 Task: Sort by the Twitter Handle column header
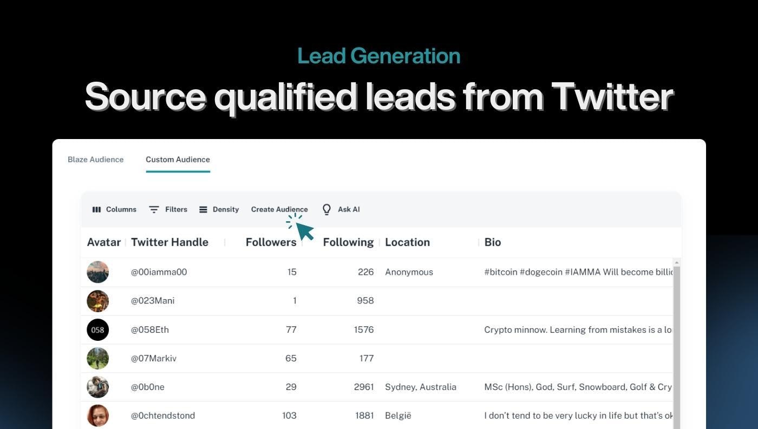169,242
